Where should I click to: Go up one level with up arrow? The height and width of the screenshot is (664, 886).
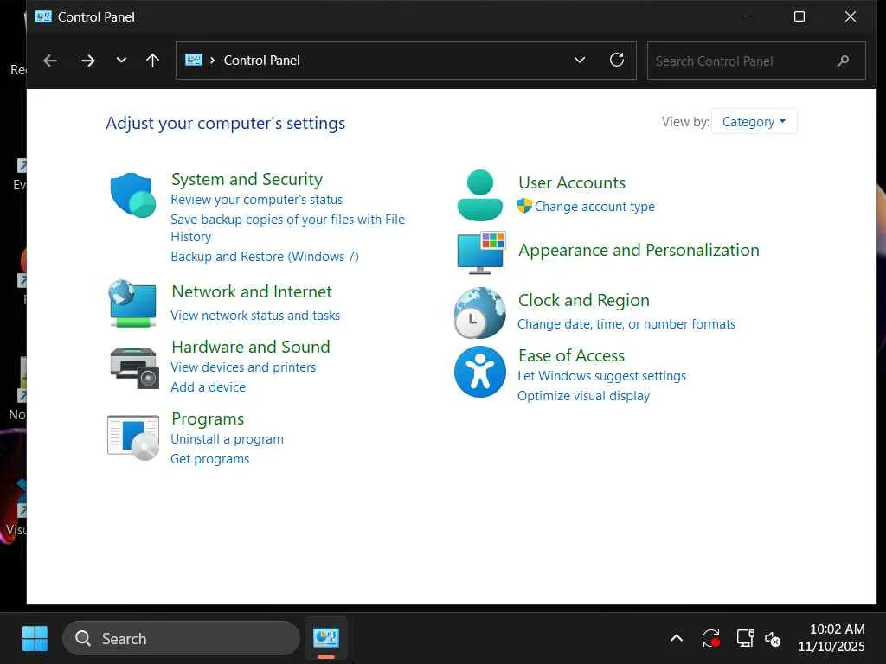[152, 61]
